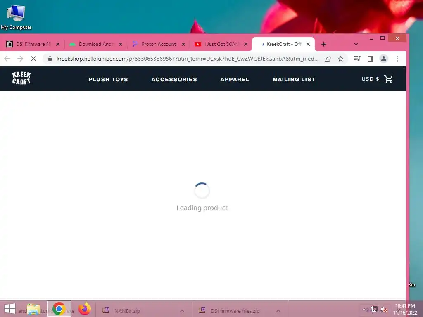Screen dimensions: 423x317
Task: Go to the APPAREL section
Action: [235, 80]
